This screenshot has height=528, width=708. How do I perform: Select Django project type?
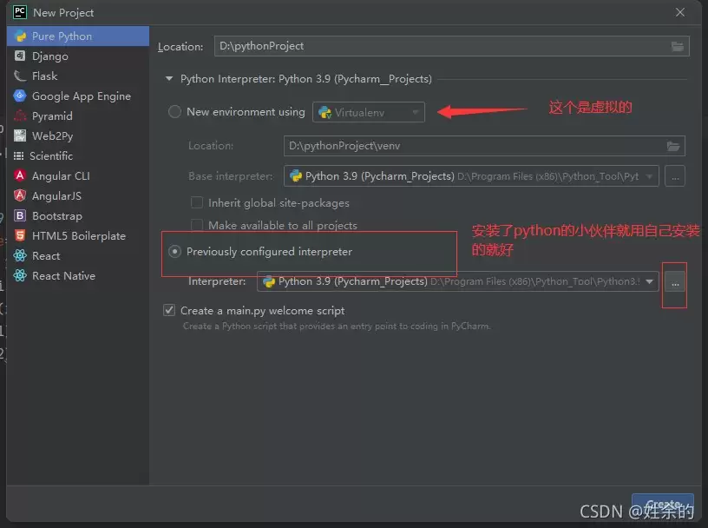(x=78, y=56)
